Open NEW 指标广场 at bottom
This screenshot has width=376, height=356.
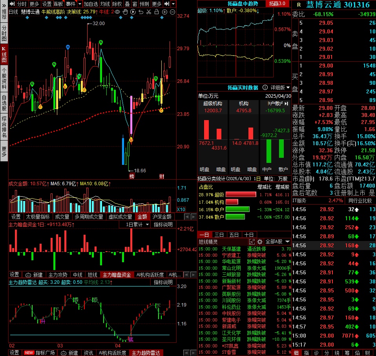point(40,352)
